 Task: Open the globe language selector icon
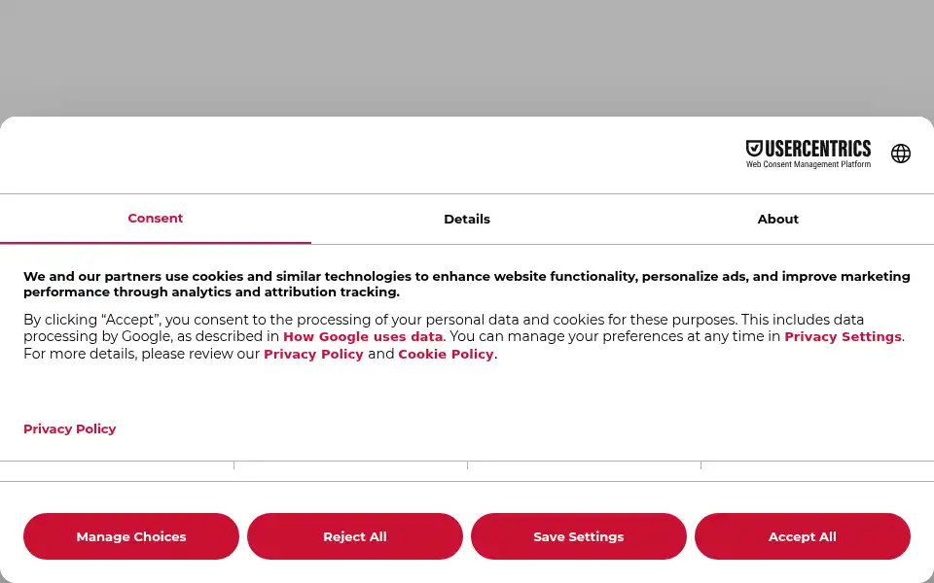point(900,154)
